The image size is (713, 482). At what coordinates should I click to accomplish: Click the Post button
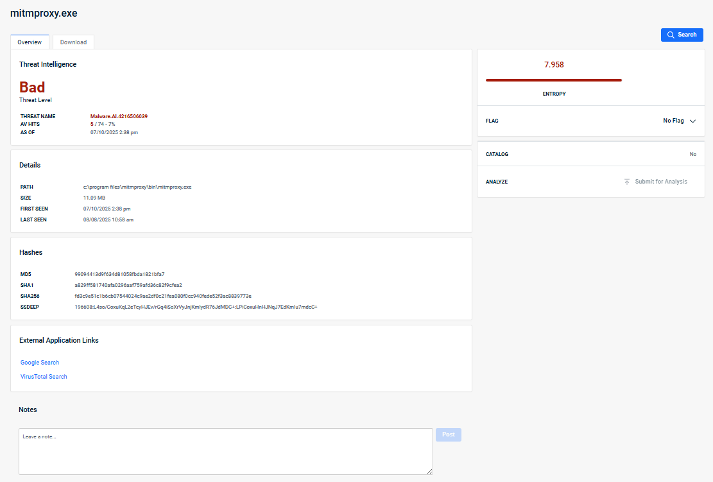point(449,435)
